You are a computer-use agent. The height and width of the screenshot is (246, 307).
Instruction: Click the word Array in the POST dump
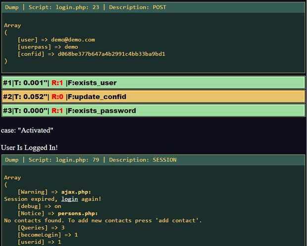pos(12,25)
